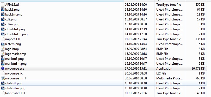The width and height of the screenshot is (211, 97).
Task: Click the leaf2m.png file name
Action: tap(13, 44)
